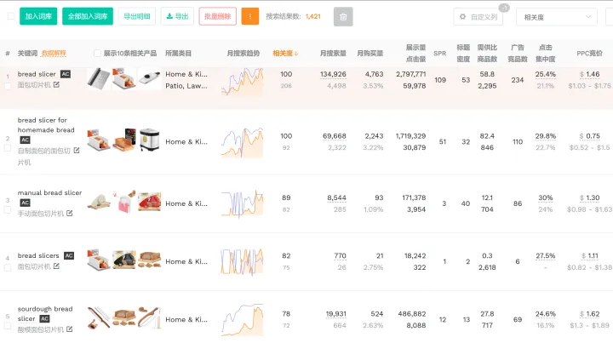Click red 批量删除 button
Viewport: 613px width, 343px height.
(217, 16)
